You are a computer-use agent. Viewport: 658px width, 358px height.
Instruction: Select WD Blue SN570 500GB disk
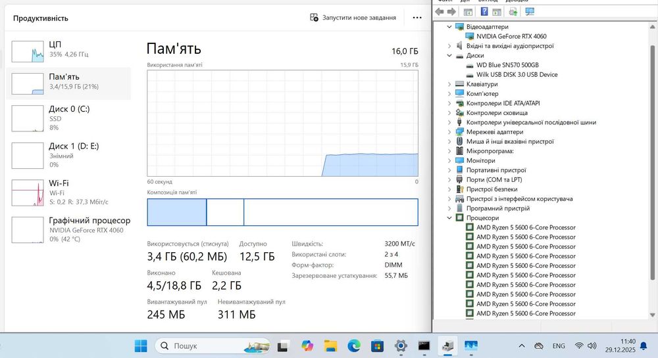507,65
